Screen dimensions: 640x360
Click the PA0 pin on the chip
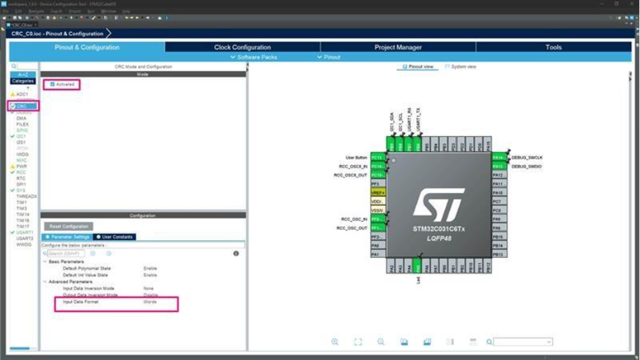pos(377,246)
